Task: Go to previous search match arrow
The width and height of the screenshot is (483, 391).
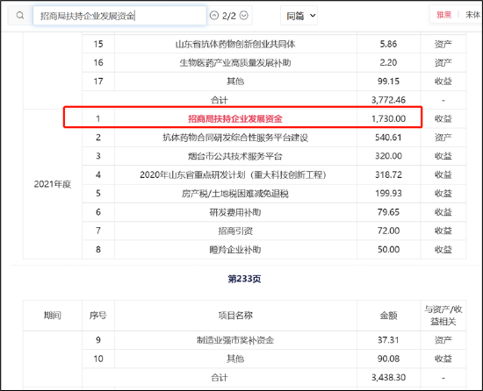Action: point(214,16)
